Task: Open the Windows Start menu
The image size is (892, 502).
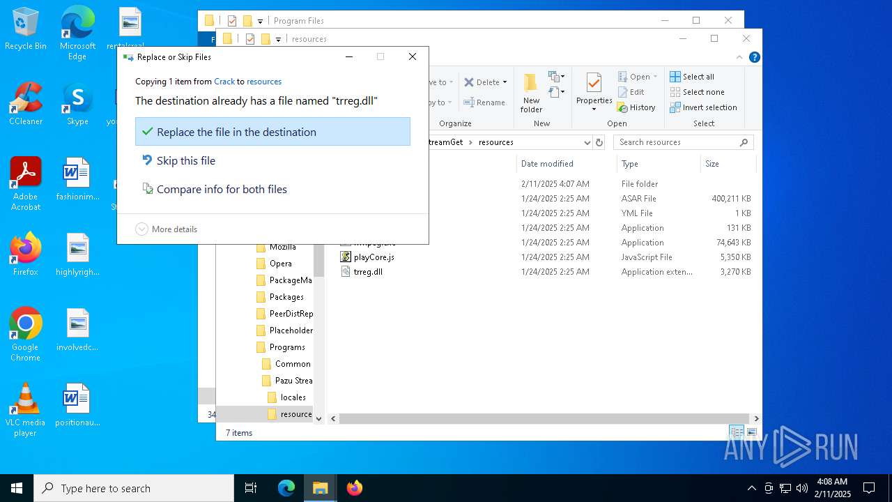Action: click(17, 488)
